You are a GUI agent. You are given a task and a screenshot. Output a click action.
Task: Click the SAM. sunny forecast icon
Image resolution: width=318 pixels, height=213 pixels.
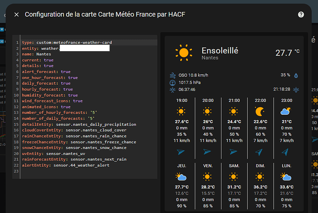[233, 177]
